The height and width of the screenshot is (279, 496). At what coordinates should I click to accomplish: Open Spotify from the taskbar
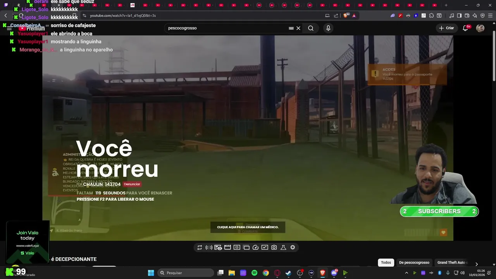tap(254, 273)
